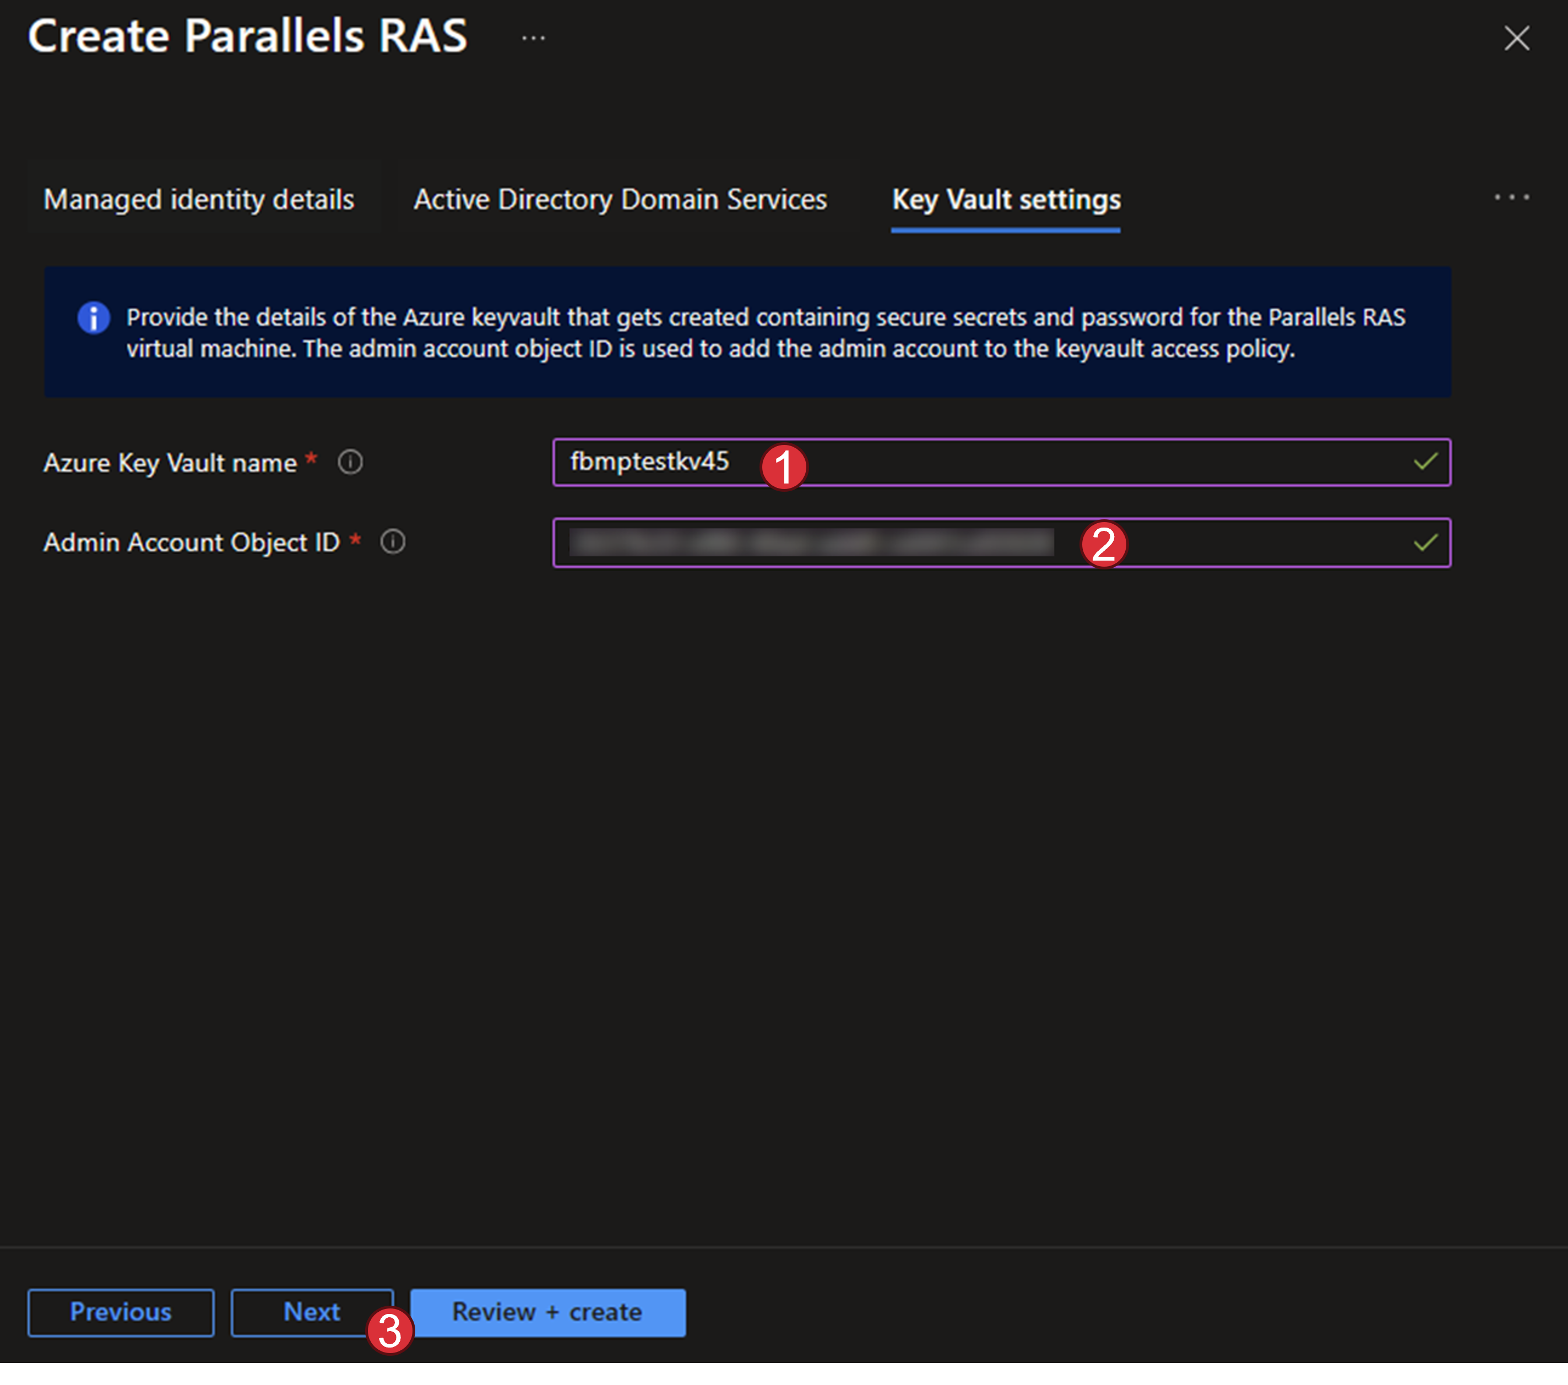
Task: Click the Azure Key Vault name label
Action: click(170, 463)
